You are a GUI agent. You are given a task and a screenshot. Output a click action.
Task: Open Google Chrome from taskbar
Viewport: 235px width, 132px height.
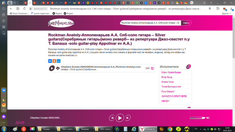coord(170,129)
